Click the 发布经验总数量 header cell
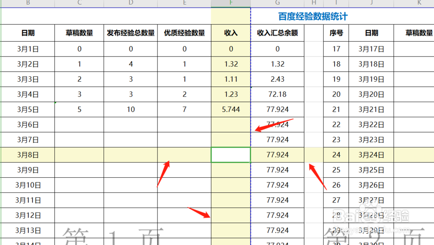This screenshot has width=434, height=245. 131,33
